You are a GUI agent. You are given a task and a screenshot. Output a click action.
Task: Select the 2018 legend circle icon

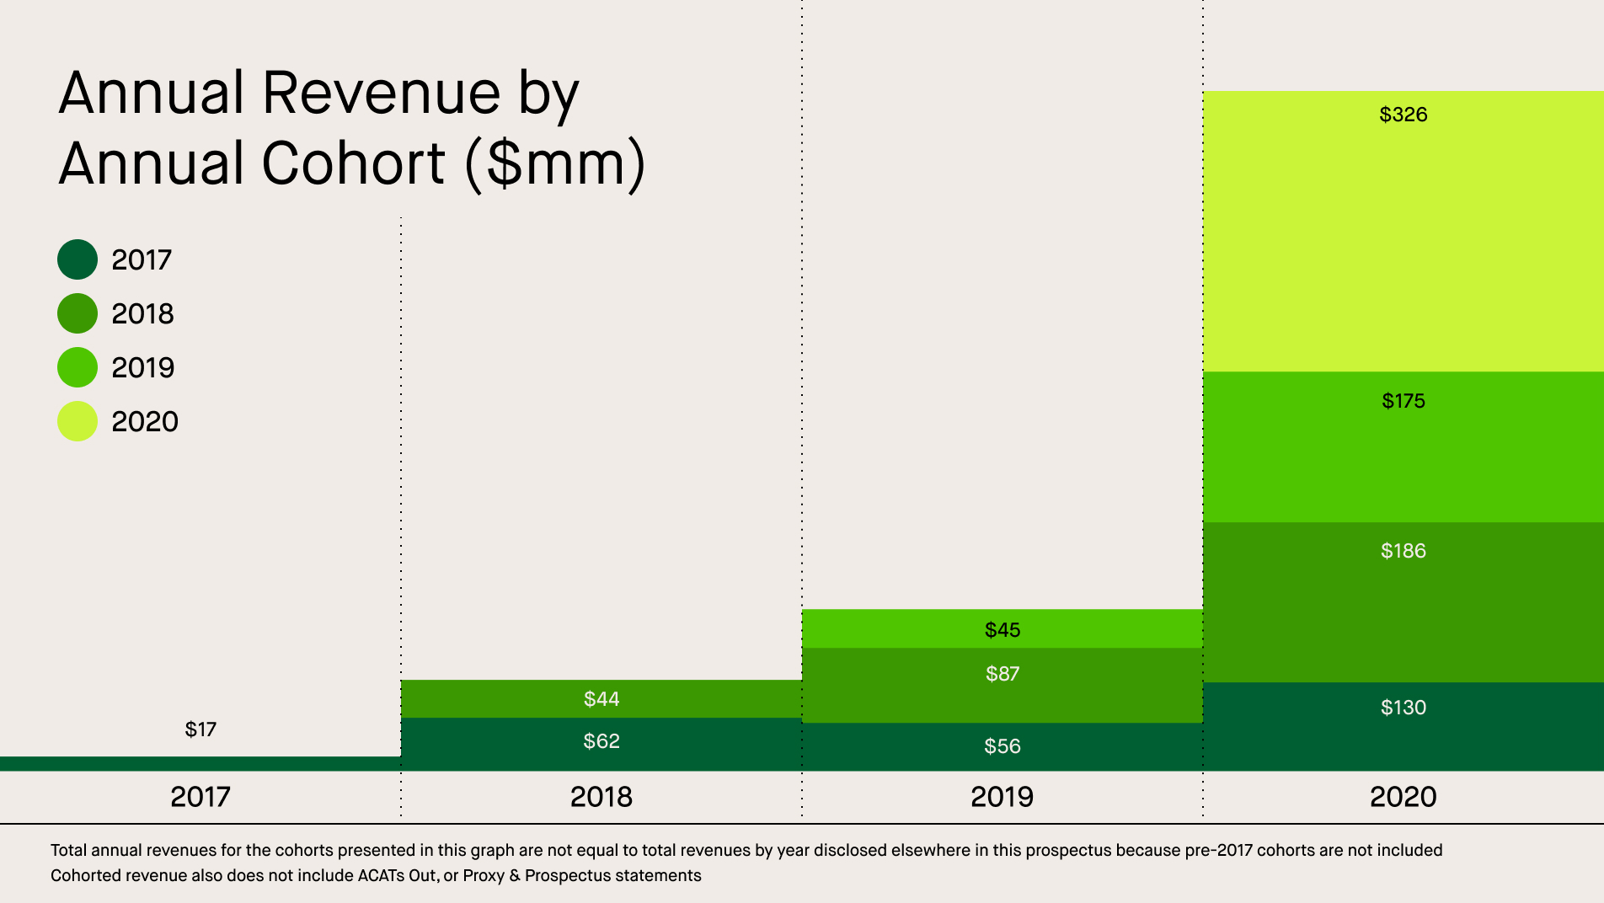click(x=77, y=313)
